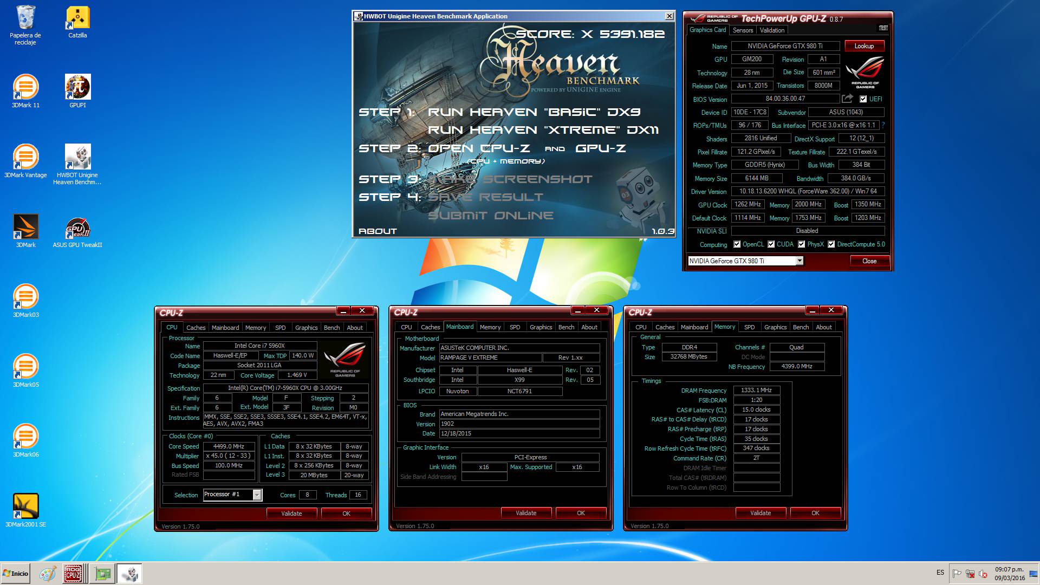Open HWBOT Unigine Heaven Benchmark desktop shortcut
The width and height of the screenshot is (1040, 585).
click(77, 165)
